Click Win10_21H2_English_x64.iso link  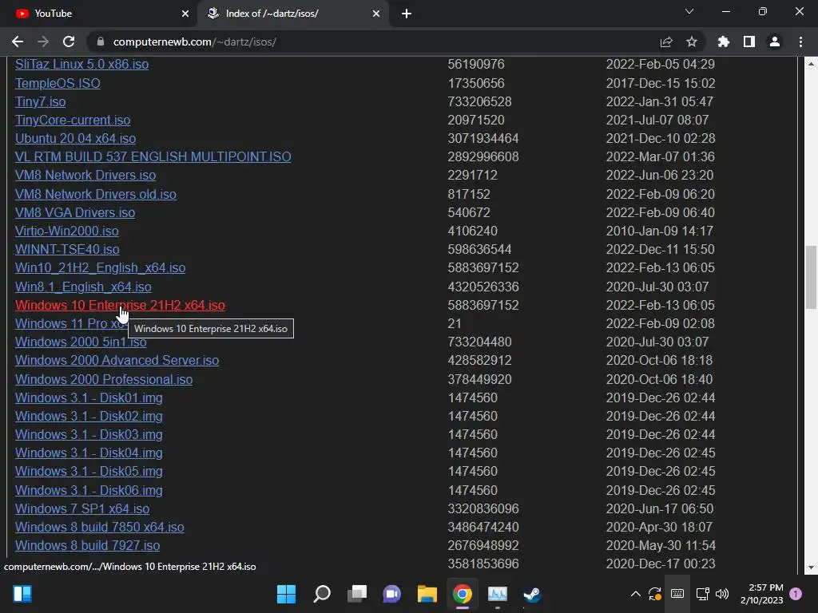point(100,268)
